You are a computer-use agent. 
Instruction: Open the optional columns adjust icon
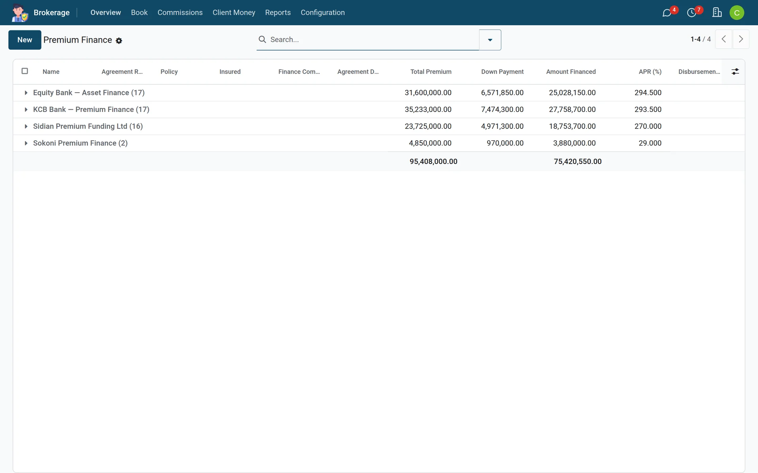(x=735, y=71)
